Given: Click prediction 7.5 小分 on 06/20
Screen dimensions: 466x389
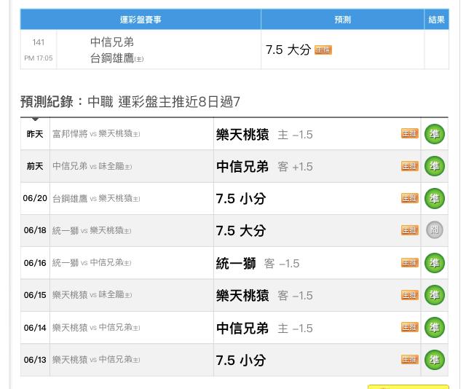Looking at the screenshot, I should [x=241, y=199].
